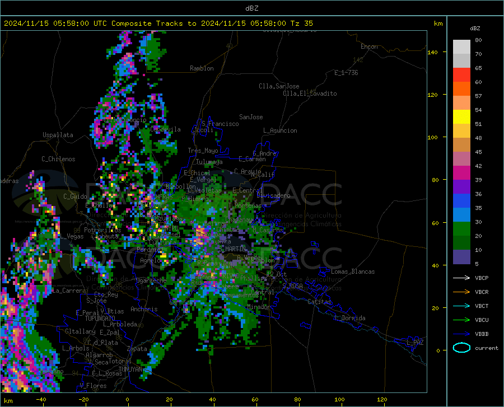Select the red 60-65 dBZ swatch

tap(461, 75)
